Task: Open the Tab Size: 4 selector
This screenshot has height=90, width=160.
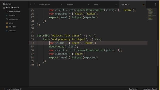Action: (x=133, y=89)
